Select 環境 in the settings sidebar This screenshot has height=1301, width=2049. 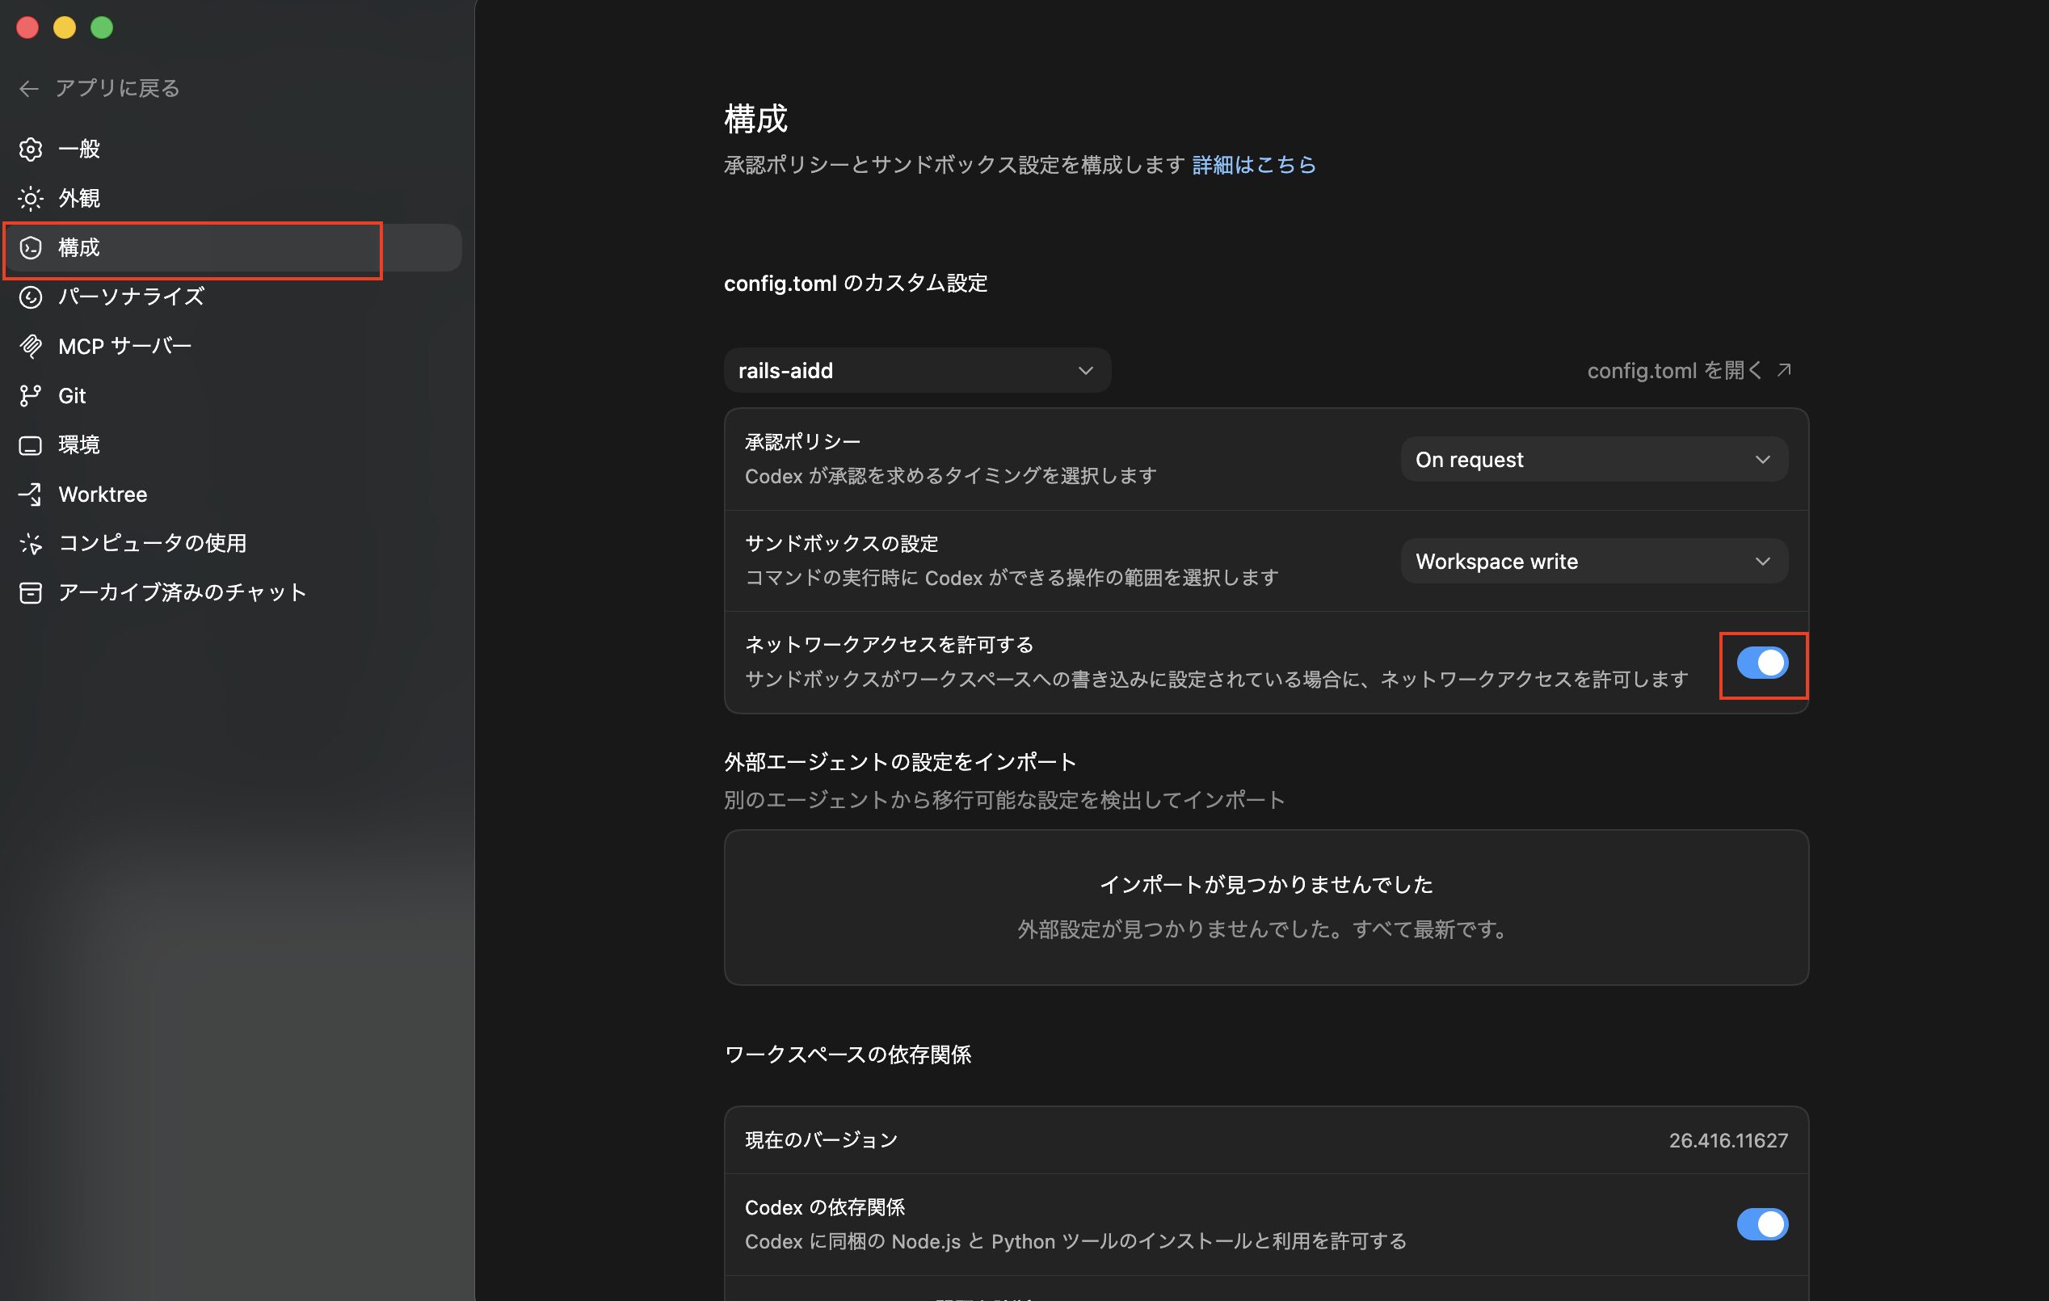point(78,445)
